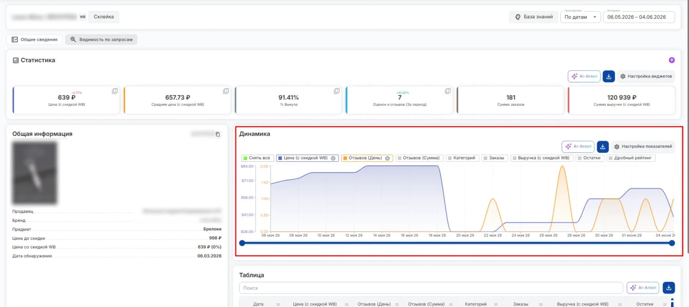
Task: Download the Динамика chart data
Action: click(x=602, y=147)
